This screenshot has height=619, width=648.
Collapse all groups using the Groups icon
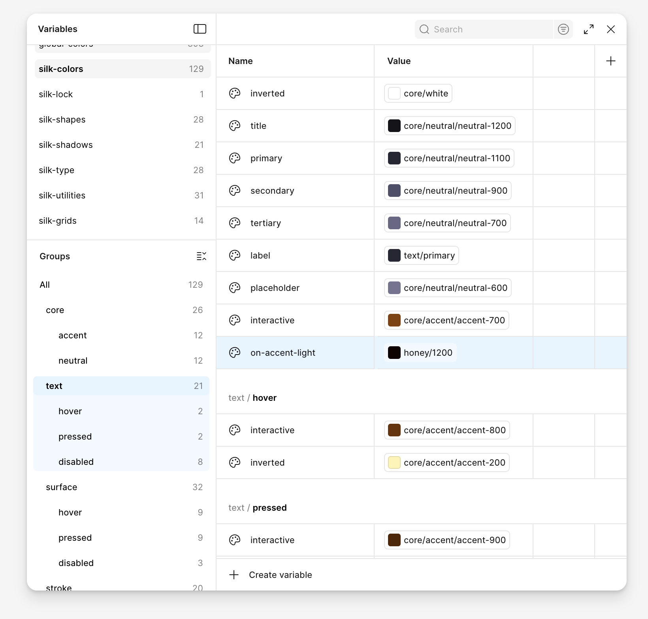point(201,256)
